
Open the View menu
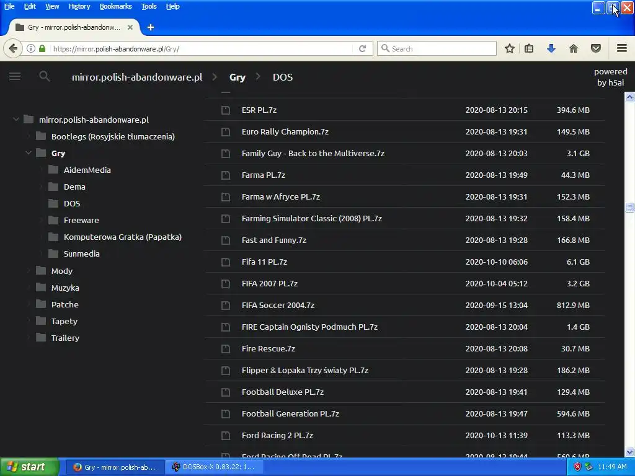tap(52, 6)
